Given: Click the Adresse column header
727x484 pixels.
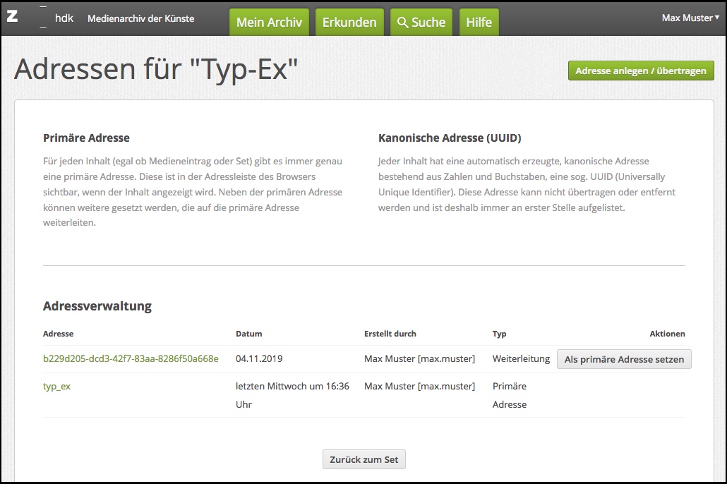Looking at the screenshot, I should 58,334.
